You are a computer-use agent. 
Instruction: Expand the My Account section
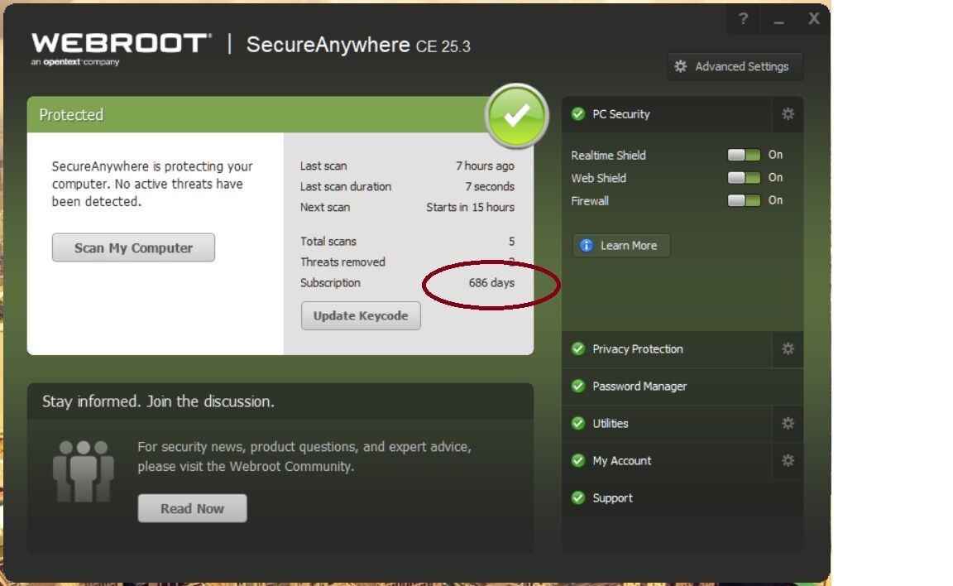point(668,461)
